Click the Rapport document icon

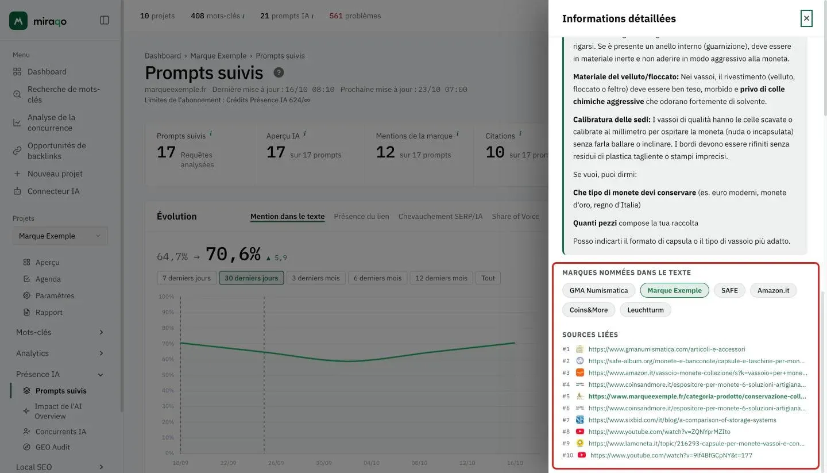26,312
